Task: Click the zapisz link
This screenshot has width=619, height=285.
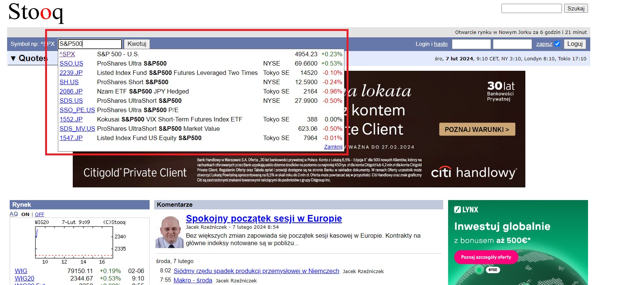Action: tap(544, 44)
